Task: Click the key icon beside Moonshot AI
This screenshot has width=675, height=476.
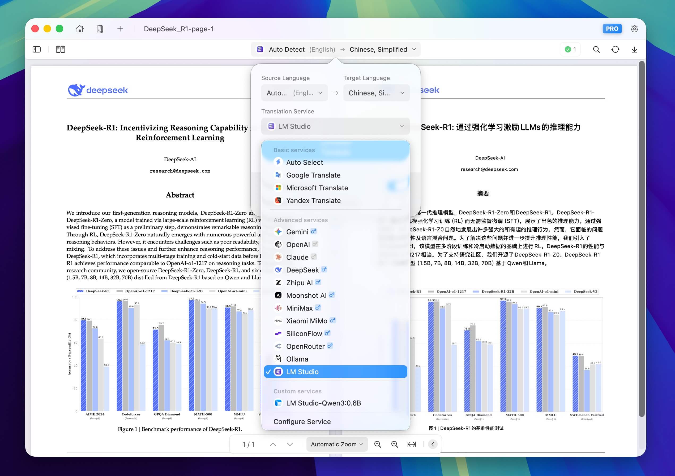Action: coord(332,295)
